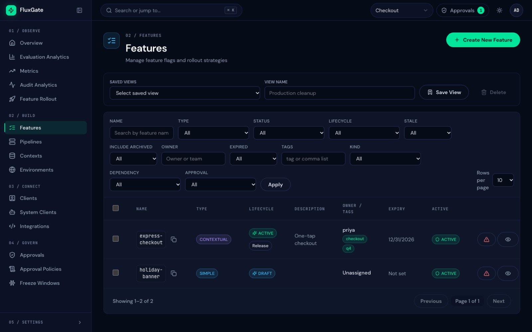532x332 pixels.
Task: Expand the Settings section chevron
Action: 80,322
